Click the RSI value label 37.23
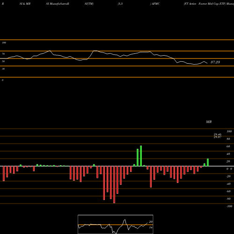The height and width of the screenshot is (234, 234). coord(215,62)
